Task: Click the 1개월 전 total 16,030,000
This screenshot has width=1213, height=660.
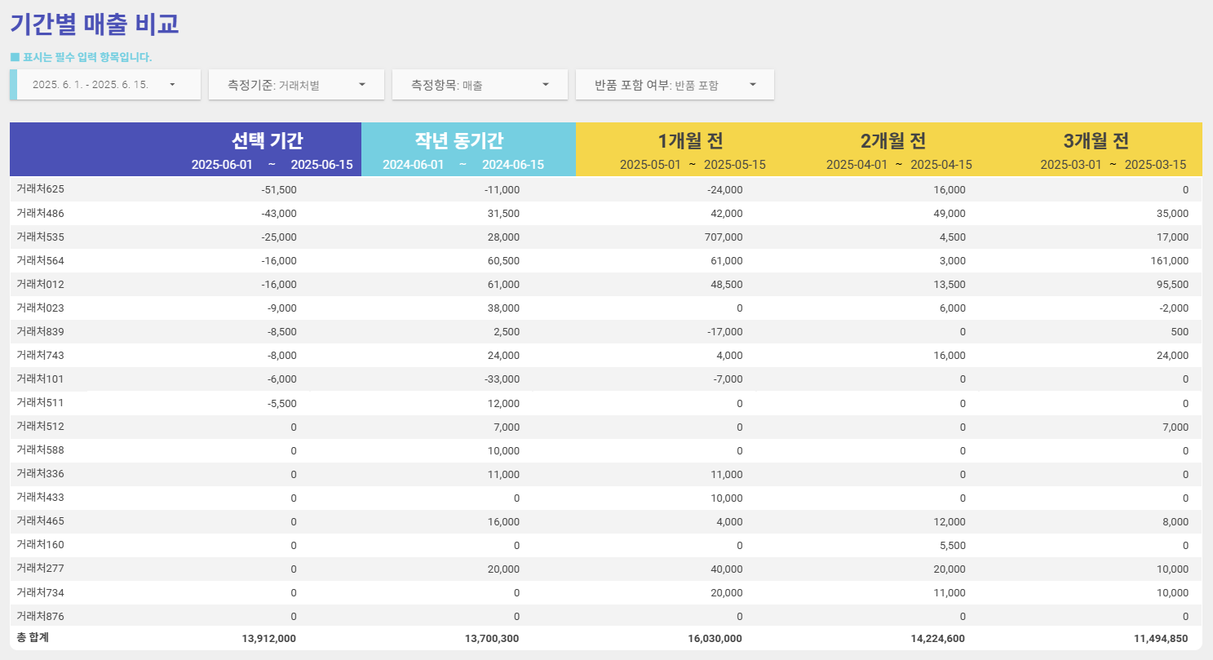Action: coord(715,639)
